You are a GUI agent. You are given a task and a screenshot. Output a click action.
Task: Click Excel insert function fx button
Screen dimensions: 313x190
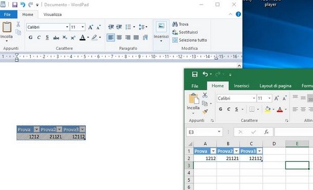(266, 132)
